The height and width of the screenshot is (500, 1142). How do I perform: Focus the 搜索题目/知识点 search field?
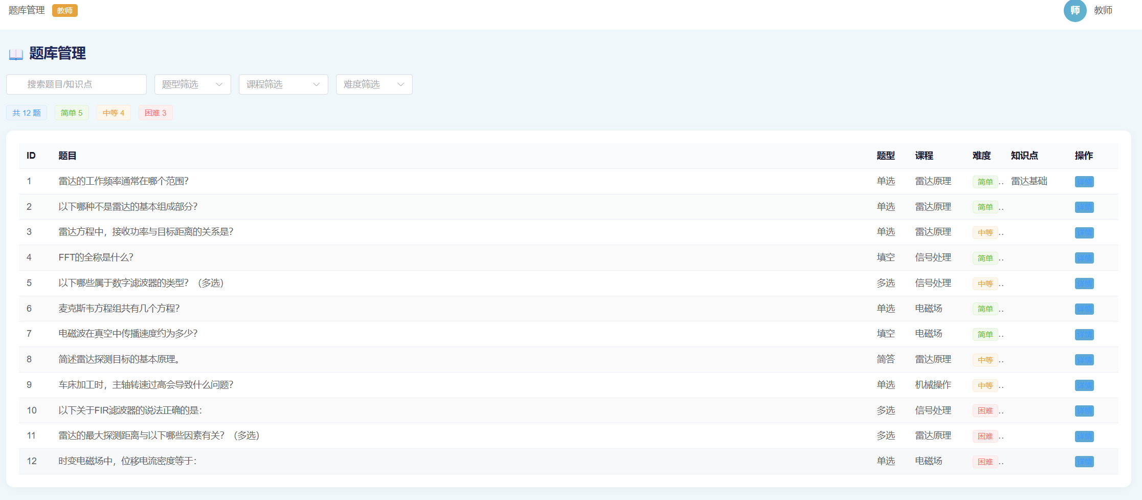click(77, 84)
